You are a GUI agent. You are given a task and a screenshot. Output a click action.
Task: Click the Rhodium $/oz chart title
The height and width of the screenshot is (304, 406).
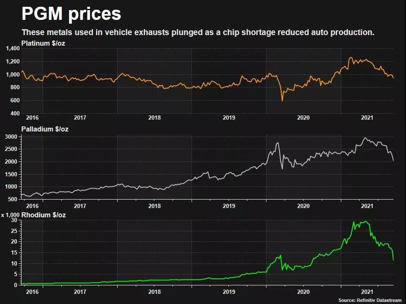tap(44, 215)
